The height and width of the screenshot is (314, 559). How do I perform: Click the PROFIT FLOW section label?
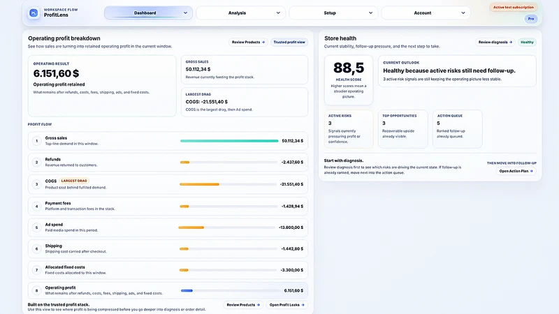pos(40,124)
